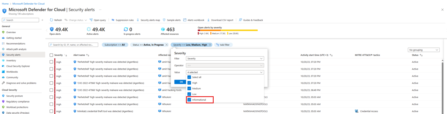
Task: Open the Mimikatz credential theft alert
Action: [105, 111]
